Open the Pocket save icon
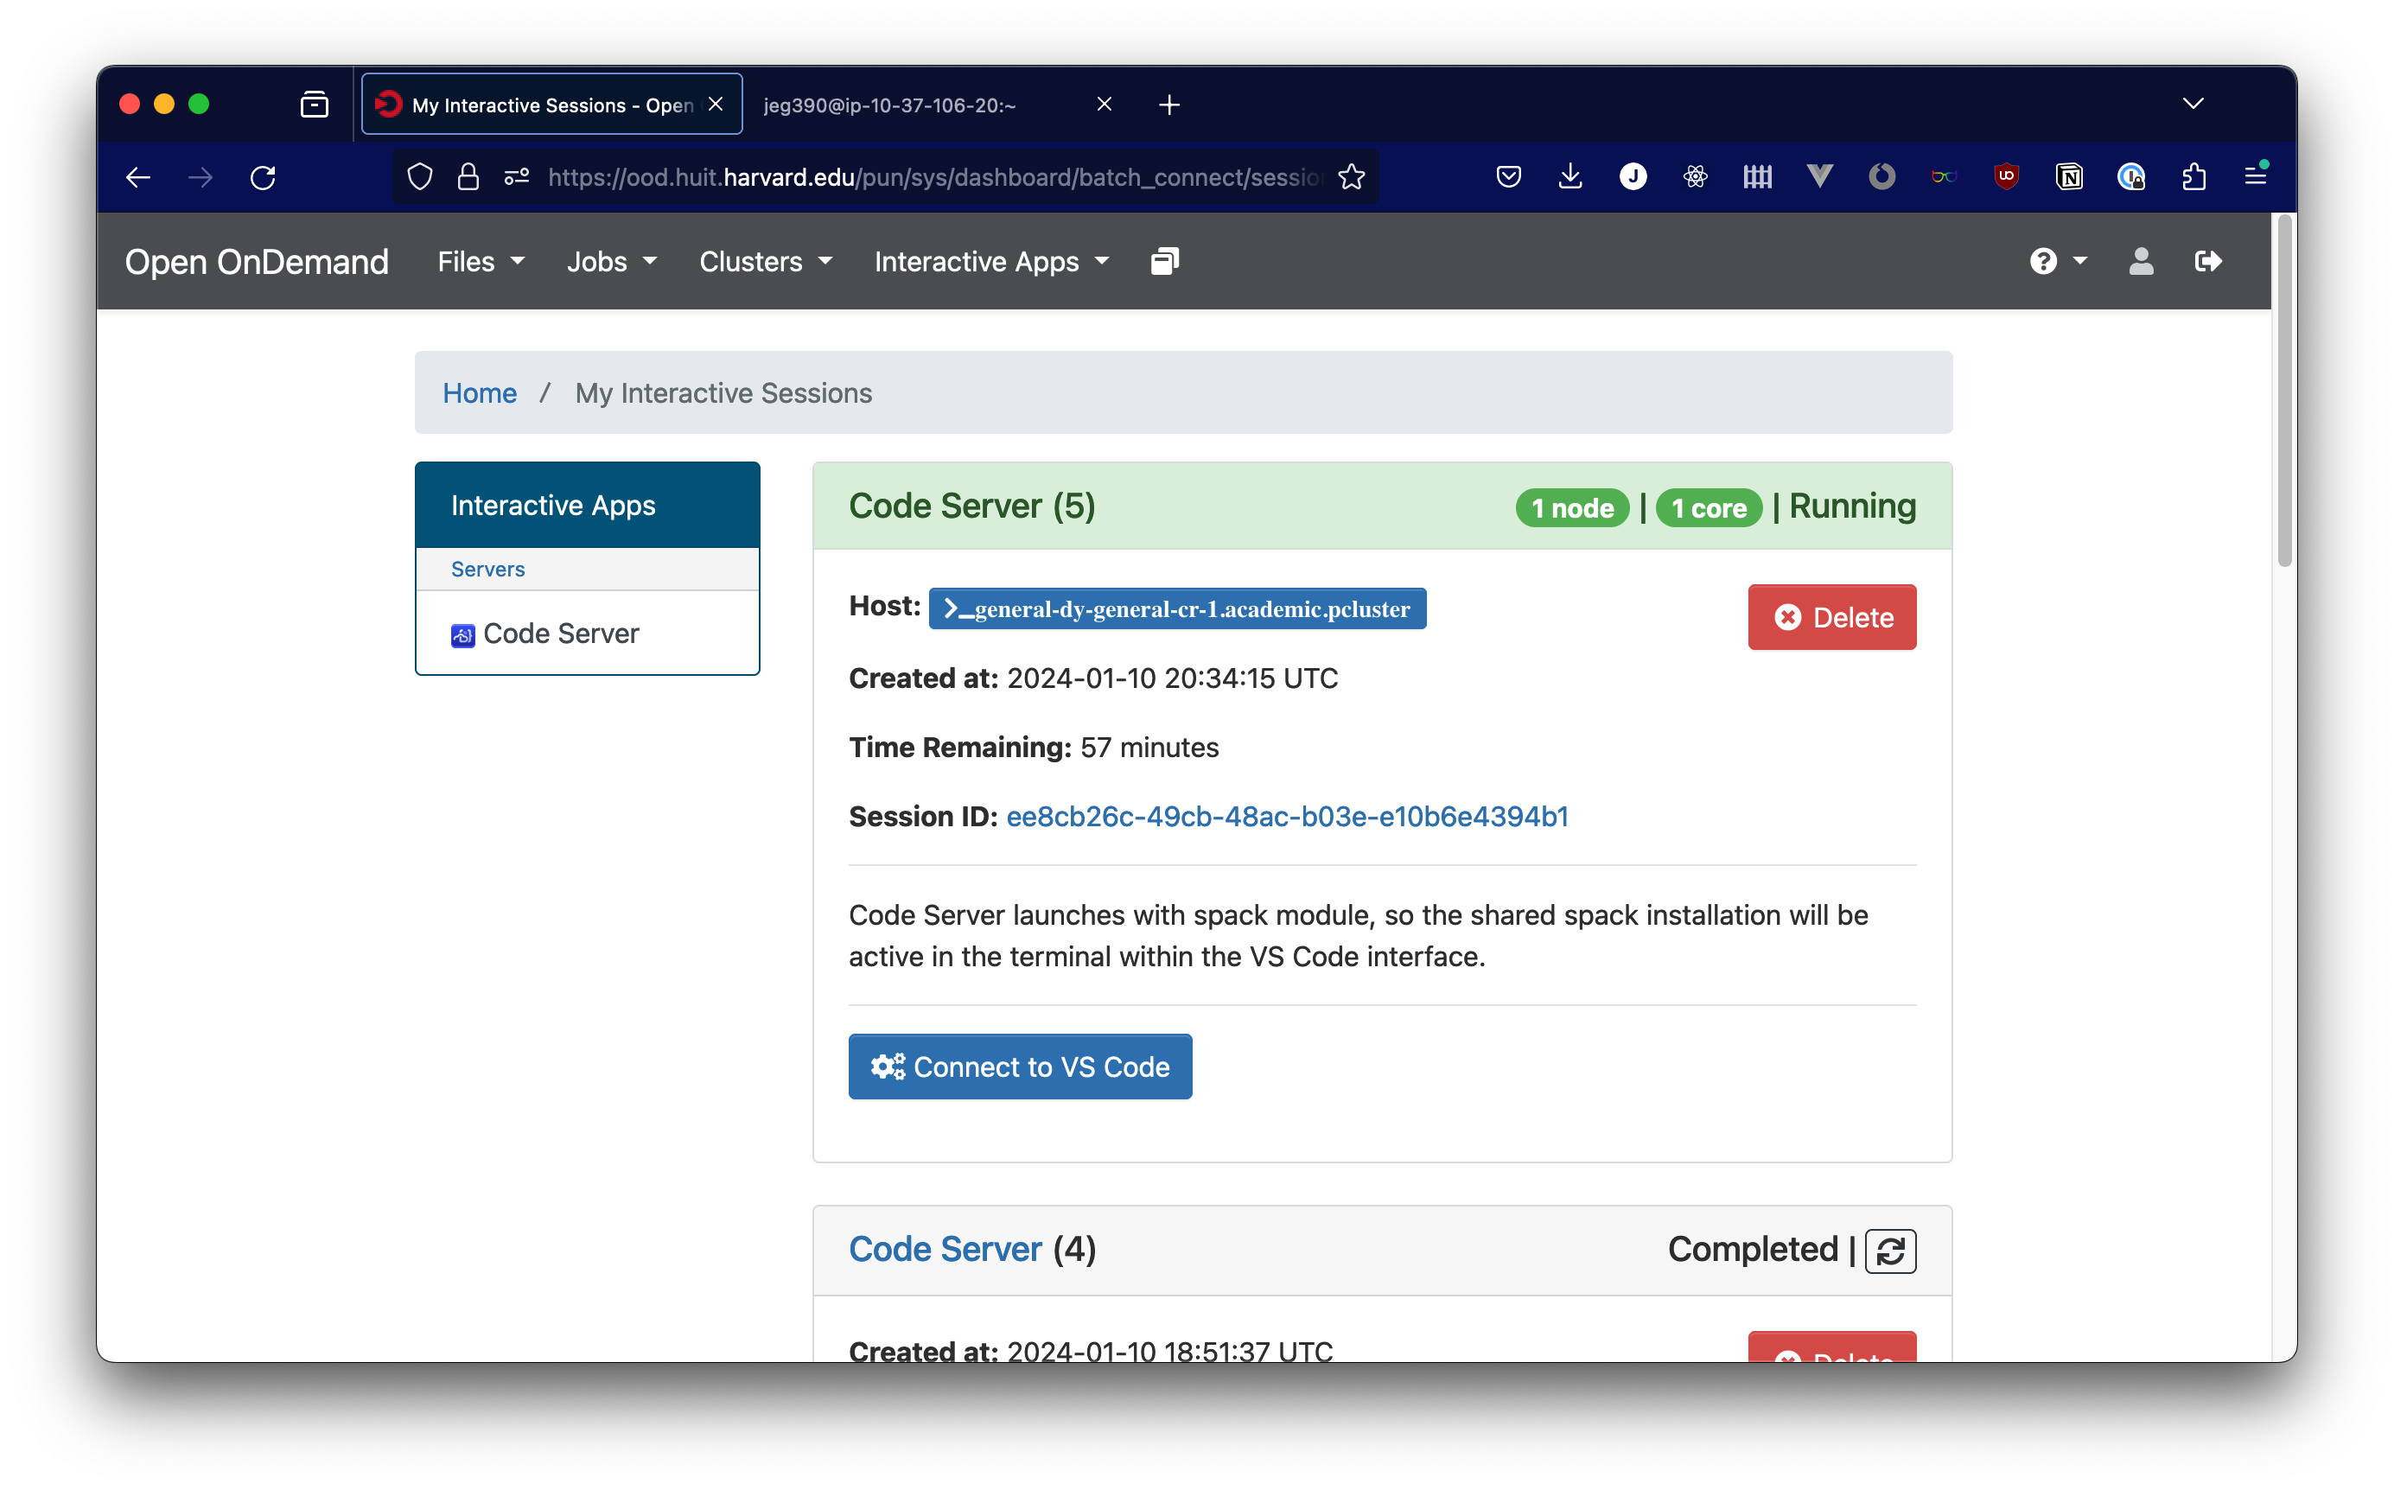This screenshot has height=1490, width=2394. tap(1508, 177)
